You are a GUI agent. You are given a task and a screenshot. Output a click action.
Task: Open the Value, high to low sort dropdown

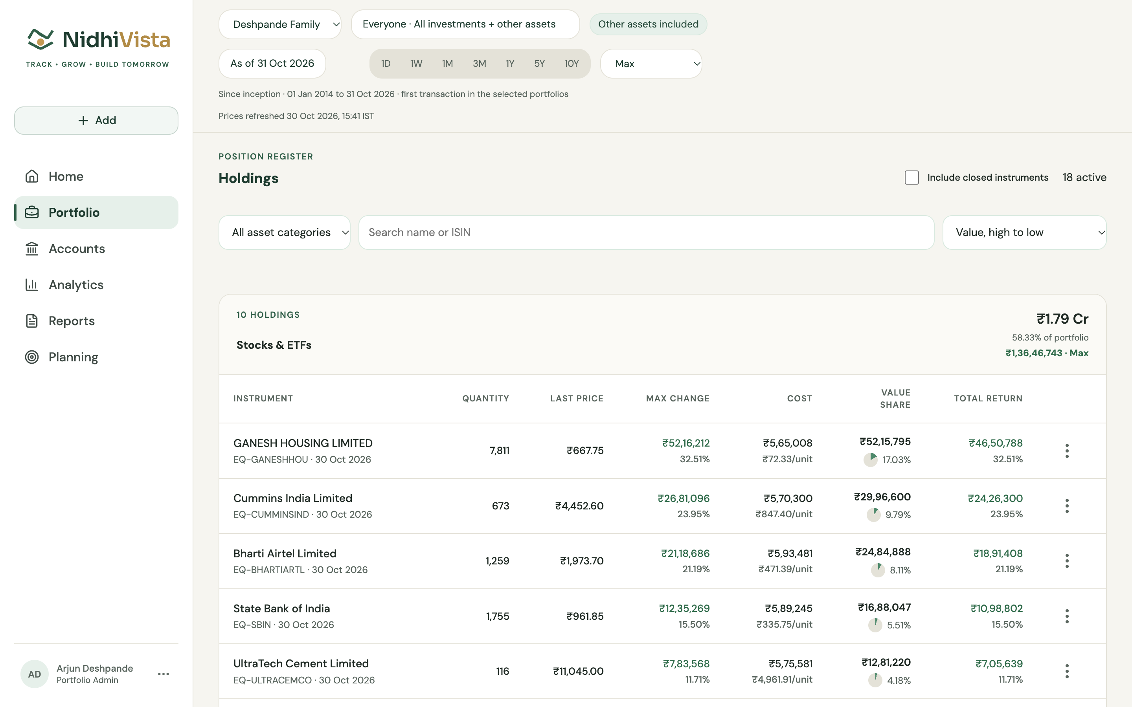[x=1024, y=233]
